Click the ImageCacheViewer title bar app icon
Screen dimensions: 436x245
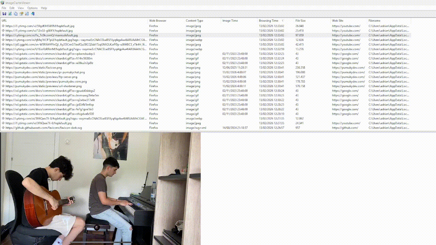3,3
